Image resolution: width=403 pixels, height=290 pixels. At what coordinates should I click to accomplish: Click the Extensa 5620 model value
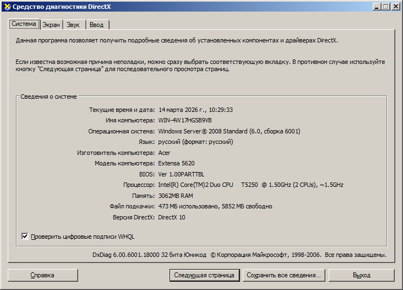176,163
